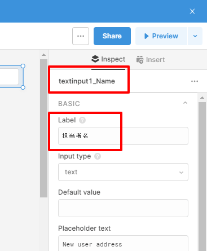Click the Label input field

[x=123, y=136]
